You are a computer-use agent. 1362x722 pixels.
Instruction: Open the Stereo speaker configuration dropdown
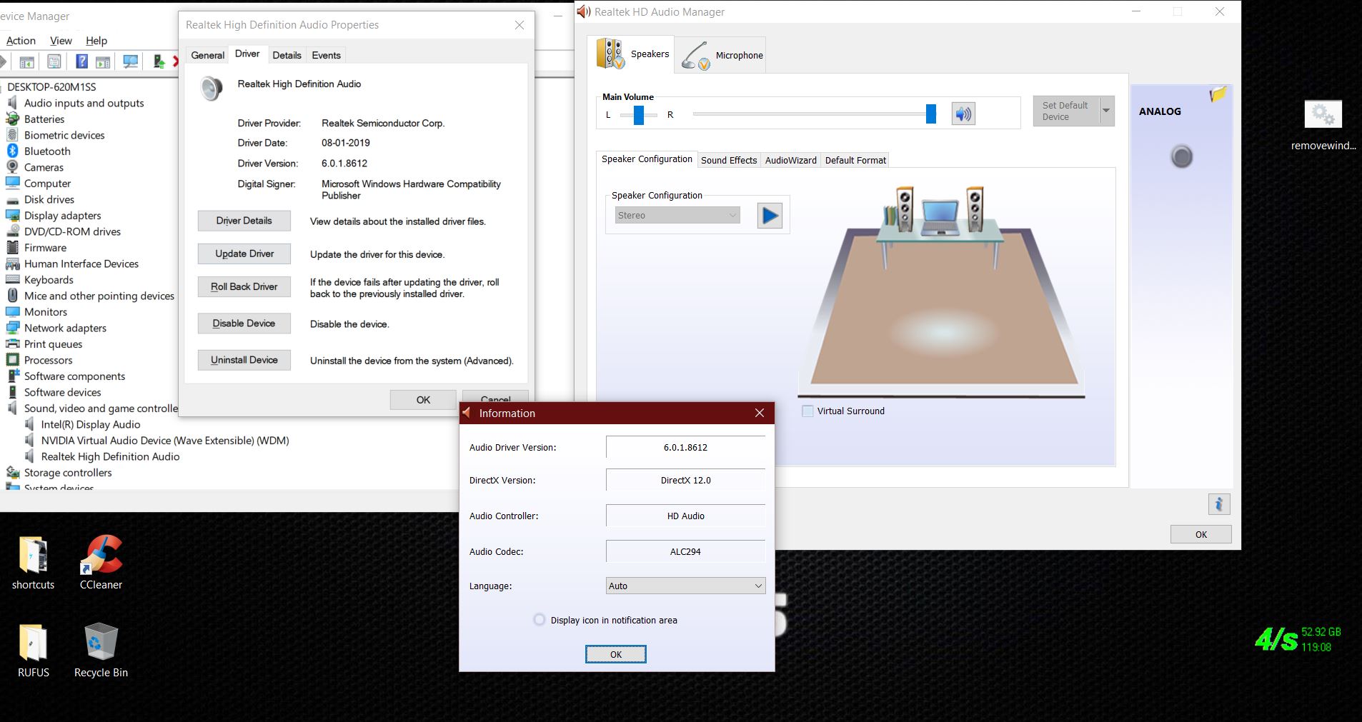(677, 215)
